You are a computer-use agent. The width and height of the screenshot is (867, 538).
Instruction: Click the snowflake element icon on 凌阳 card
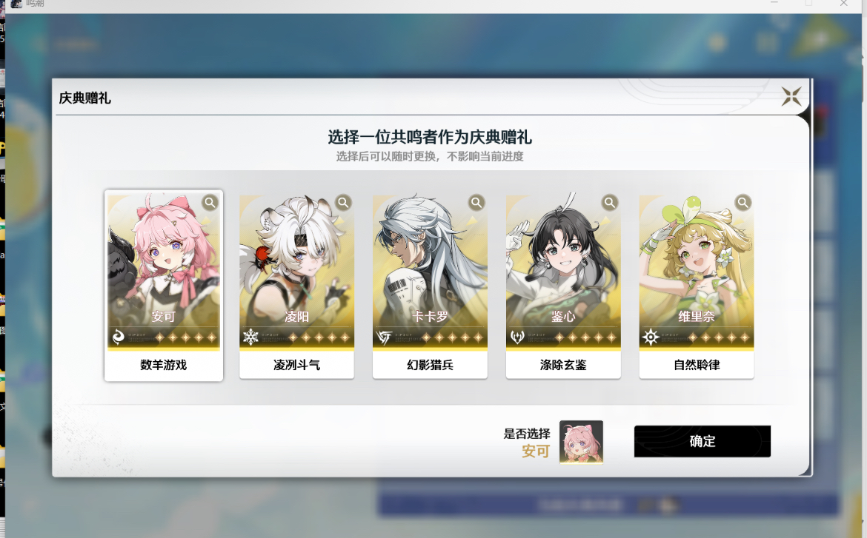[250, 337]
